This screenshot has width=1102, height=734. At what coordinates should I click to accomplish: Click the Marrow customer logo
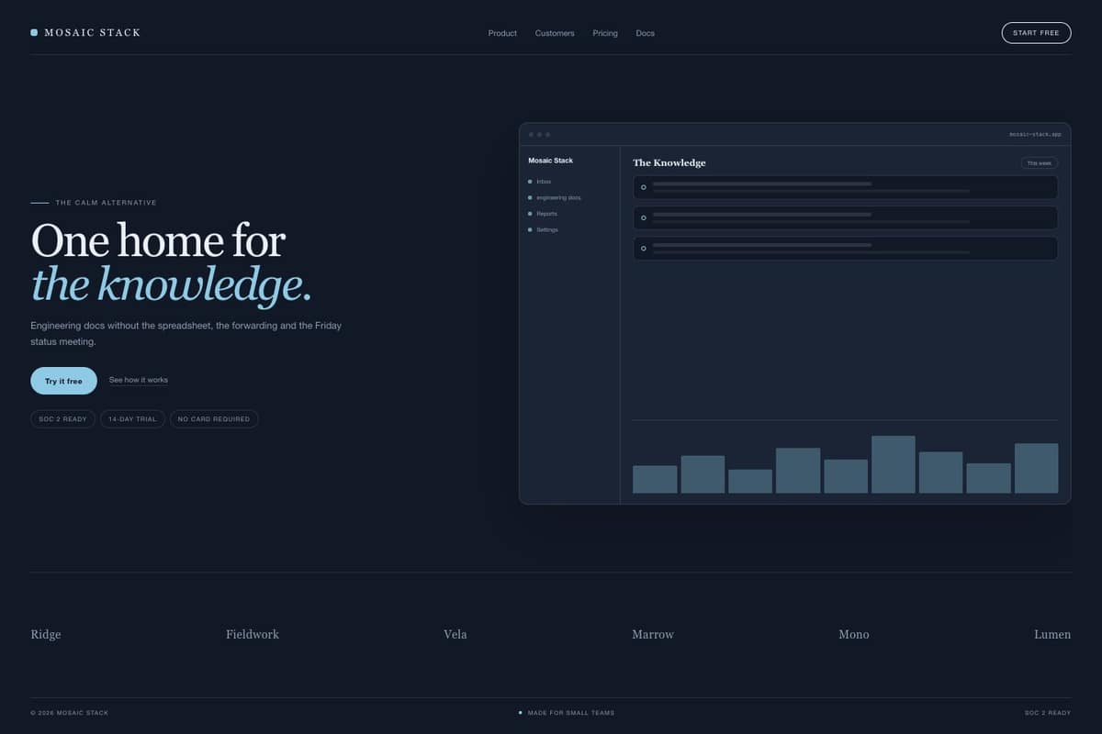tap(653, 634)
